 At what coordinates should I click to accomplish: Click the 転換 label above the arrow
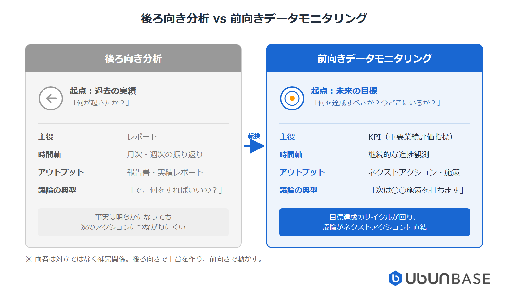click(254, 136)
